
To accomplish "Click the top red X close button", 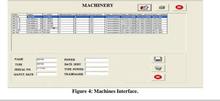I will tap(180, 7).
